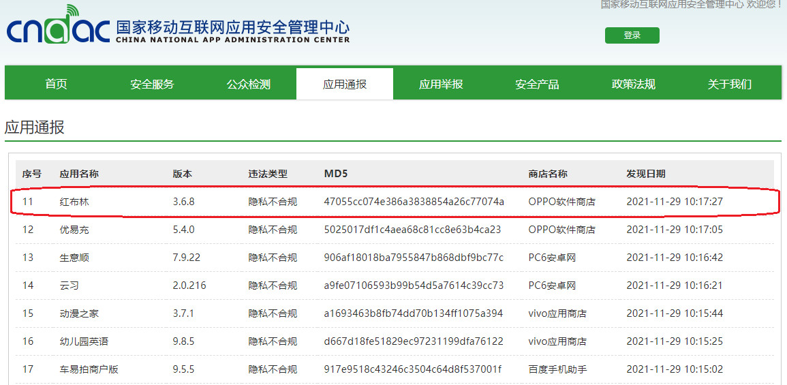This screenshot has height=385, width=787.
Task: Click the 云习 app MD5 hash
Action: pos(414,286)
